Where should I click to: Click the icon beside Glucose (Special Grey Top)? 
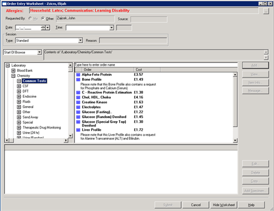click(78, 122)
